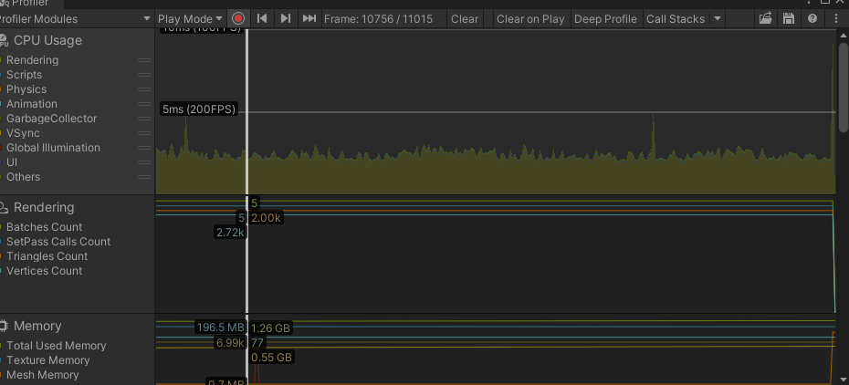Grab the reorder handle beside GarbageCollector
The height and width of the screenshot is (385, 849).
coord(144,119)
